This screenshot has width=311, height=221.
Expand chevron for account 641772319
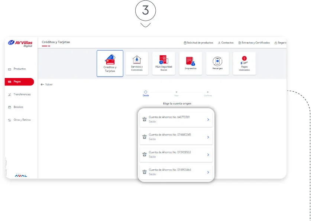click(208, 120)
